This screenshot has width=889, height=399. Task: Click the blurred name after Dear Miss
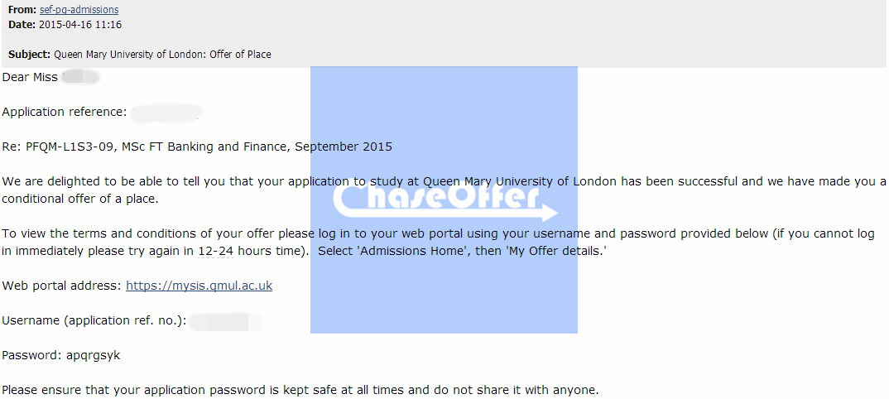click(80, 77)
